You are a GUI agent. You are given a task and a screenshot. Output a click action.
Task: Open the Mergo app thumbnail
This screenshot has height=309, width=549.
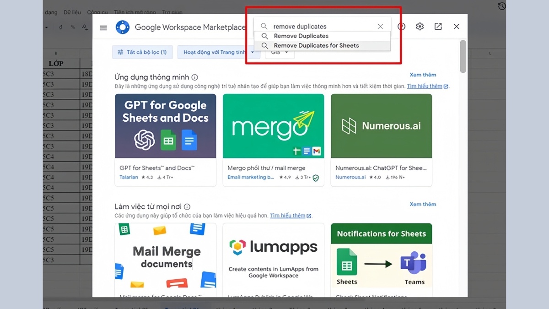click(x=273, y=126)
